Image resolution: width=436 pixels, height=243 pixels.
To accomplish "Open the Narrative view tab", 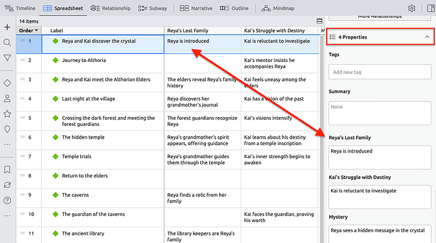I will click(x=196, y=8).
